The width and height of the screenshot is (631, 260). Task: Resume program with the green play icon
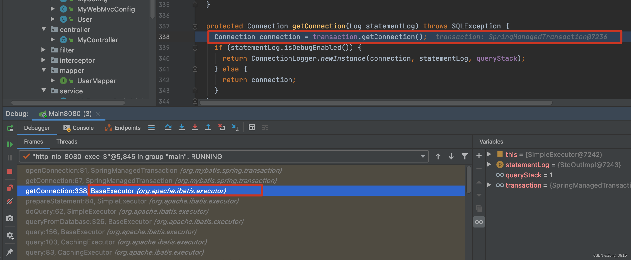[x=10, y=144]
